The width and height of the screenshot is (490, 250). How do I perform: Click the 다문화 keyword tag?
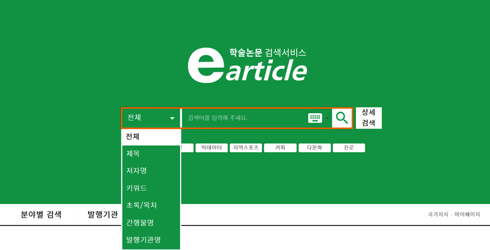[314, 148]
